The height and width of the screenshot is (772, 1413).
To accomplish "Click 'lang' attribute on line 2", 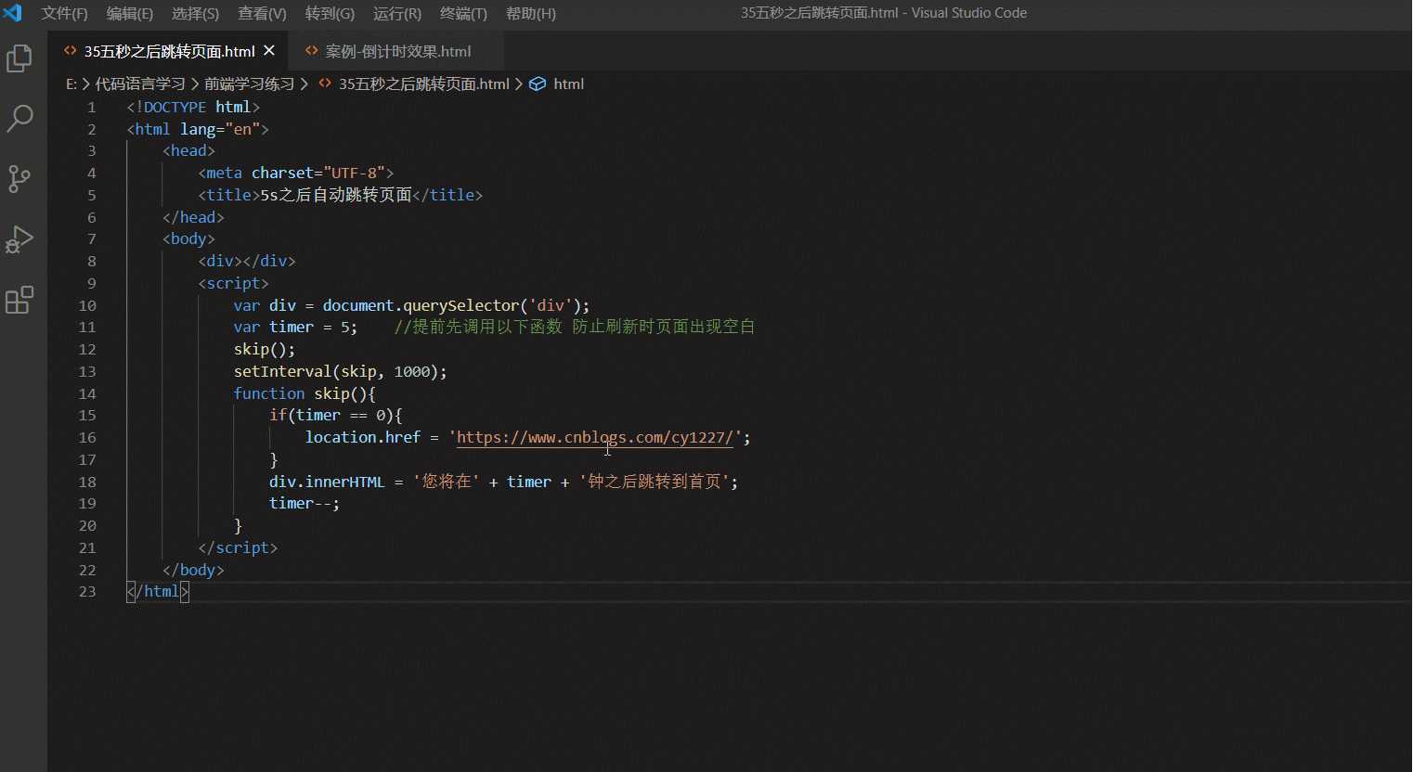I will tap(198, 129).
